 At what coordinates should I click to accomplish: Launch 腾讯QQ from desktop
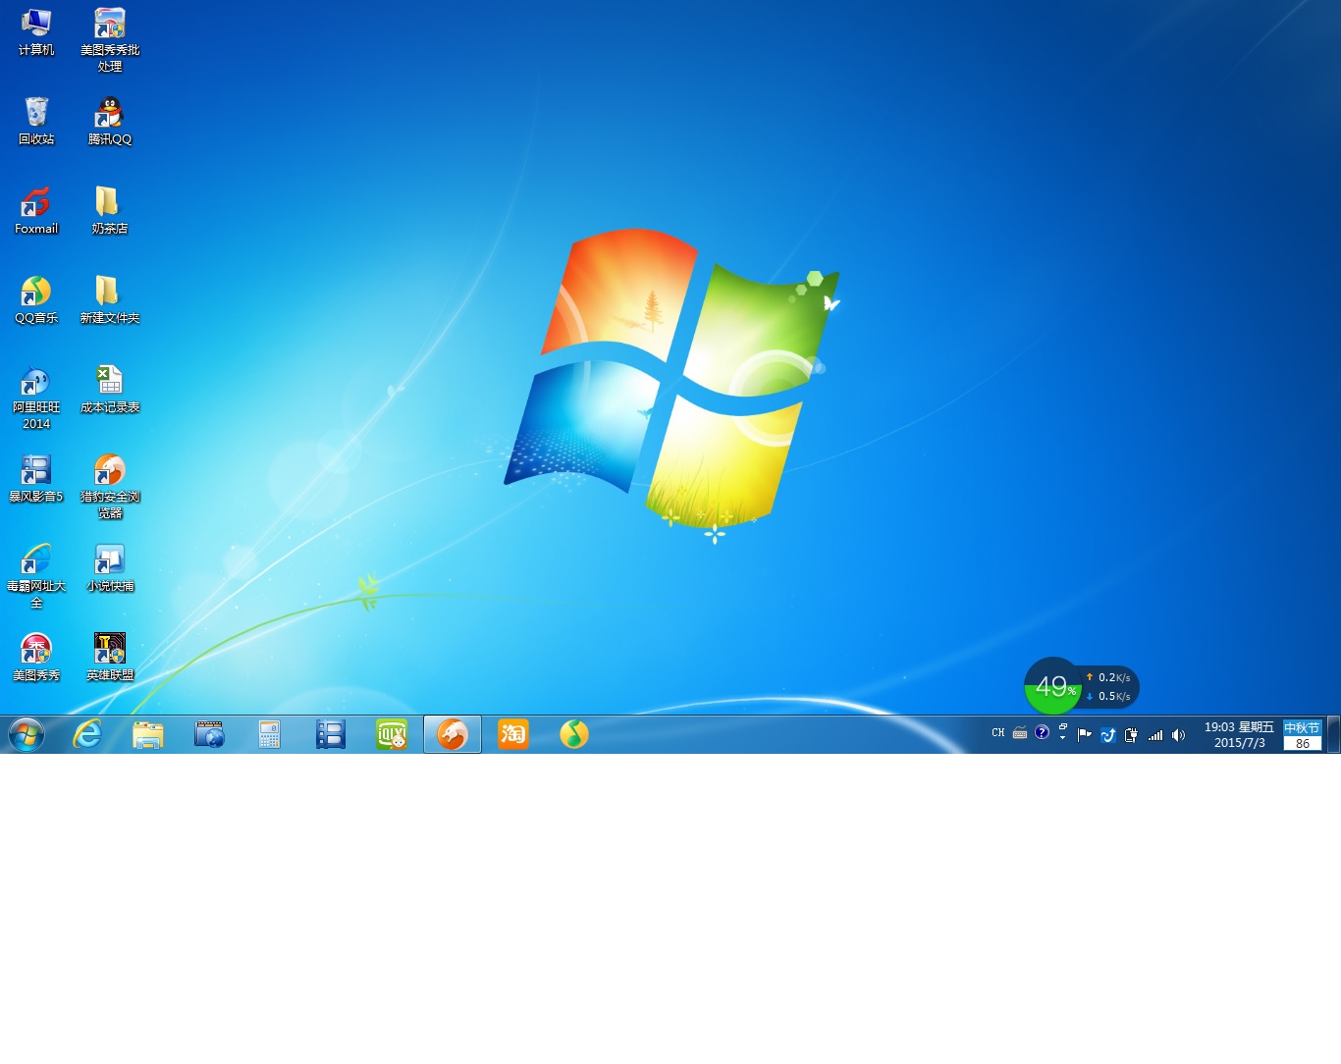click(x=110, y=121)
